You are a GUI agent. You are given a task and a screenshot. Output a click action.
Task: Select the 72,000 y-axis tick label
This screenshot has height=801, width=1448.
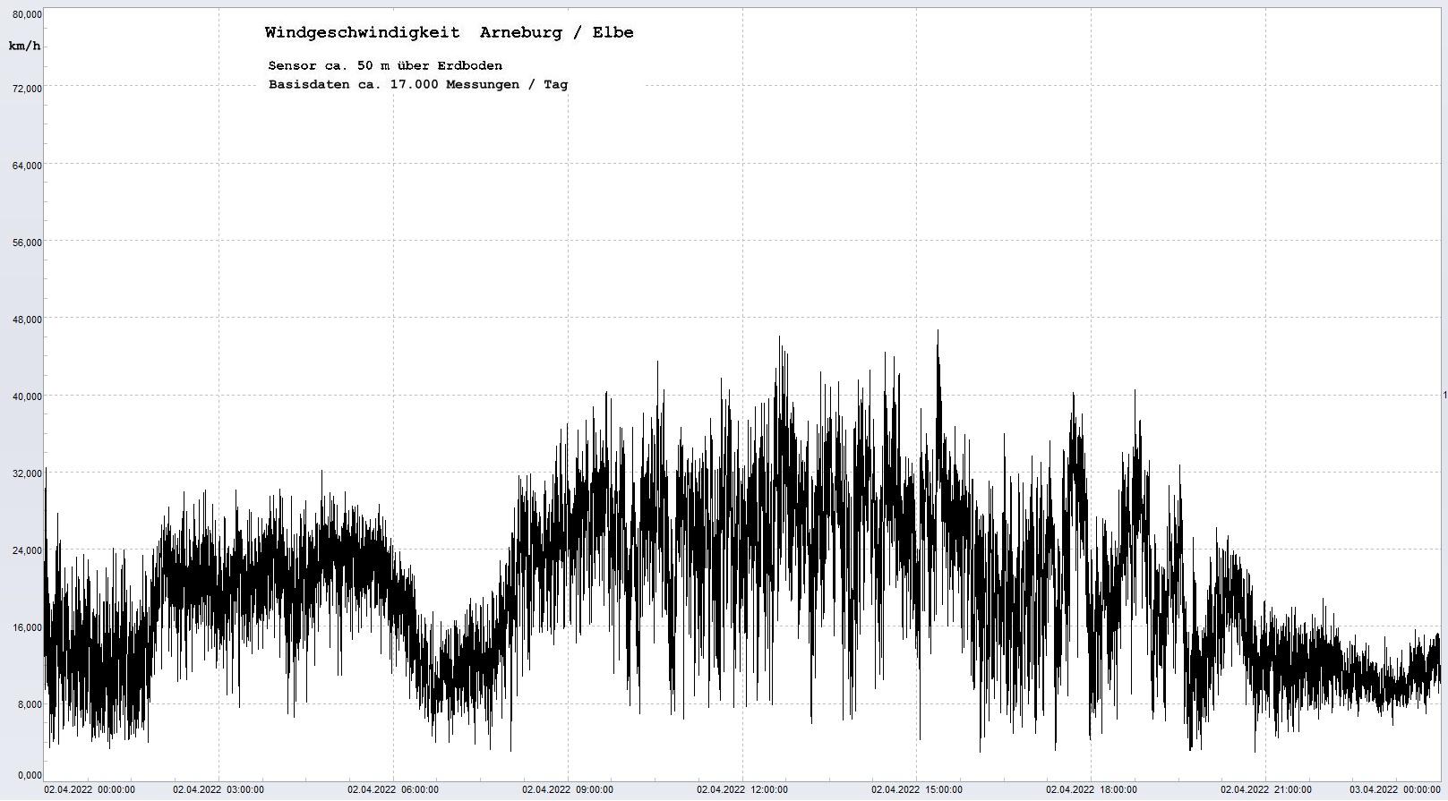(x=27, y=89)
